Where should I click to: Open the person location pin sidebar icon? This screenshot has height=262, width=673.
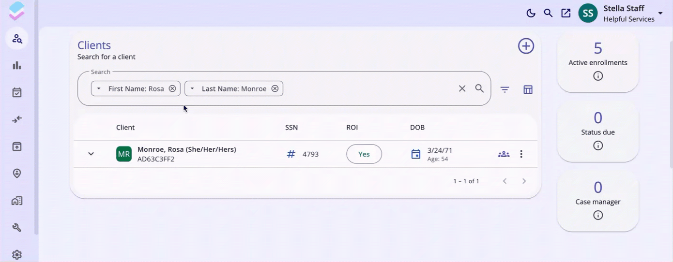click(17, 174)
